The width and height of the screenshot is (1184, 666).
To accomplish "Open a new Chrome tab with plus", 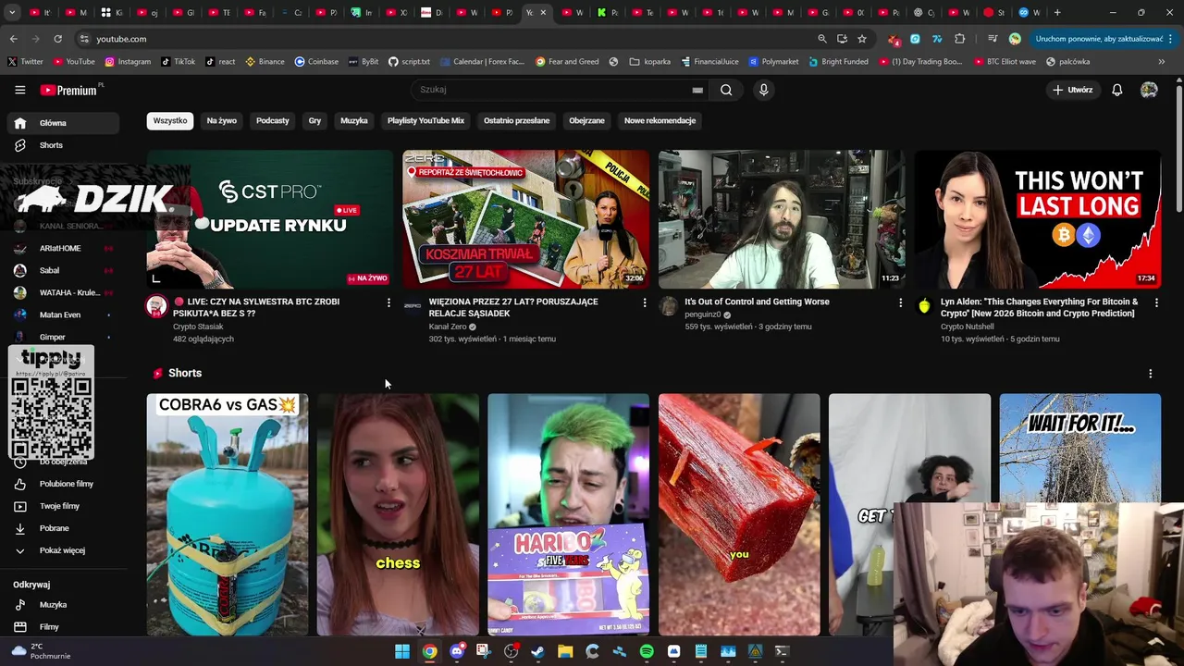I will [x=1057, y=13].
